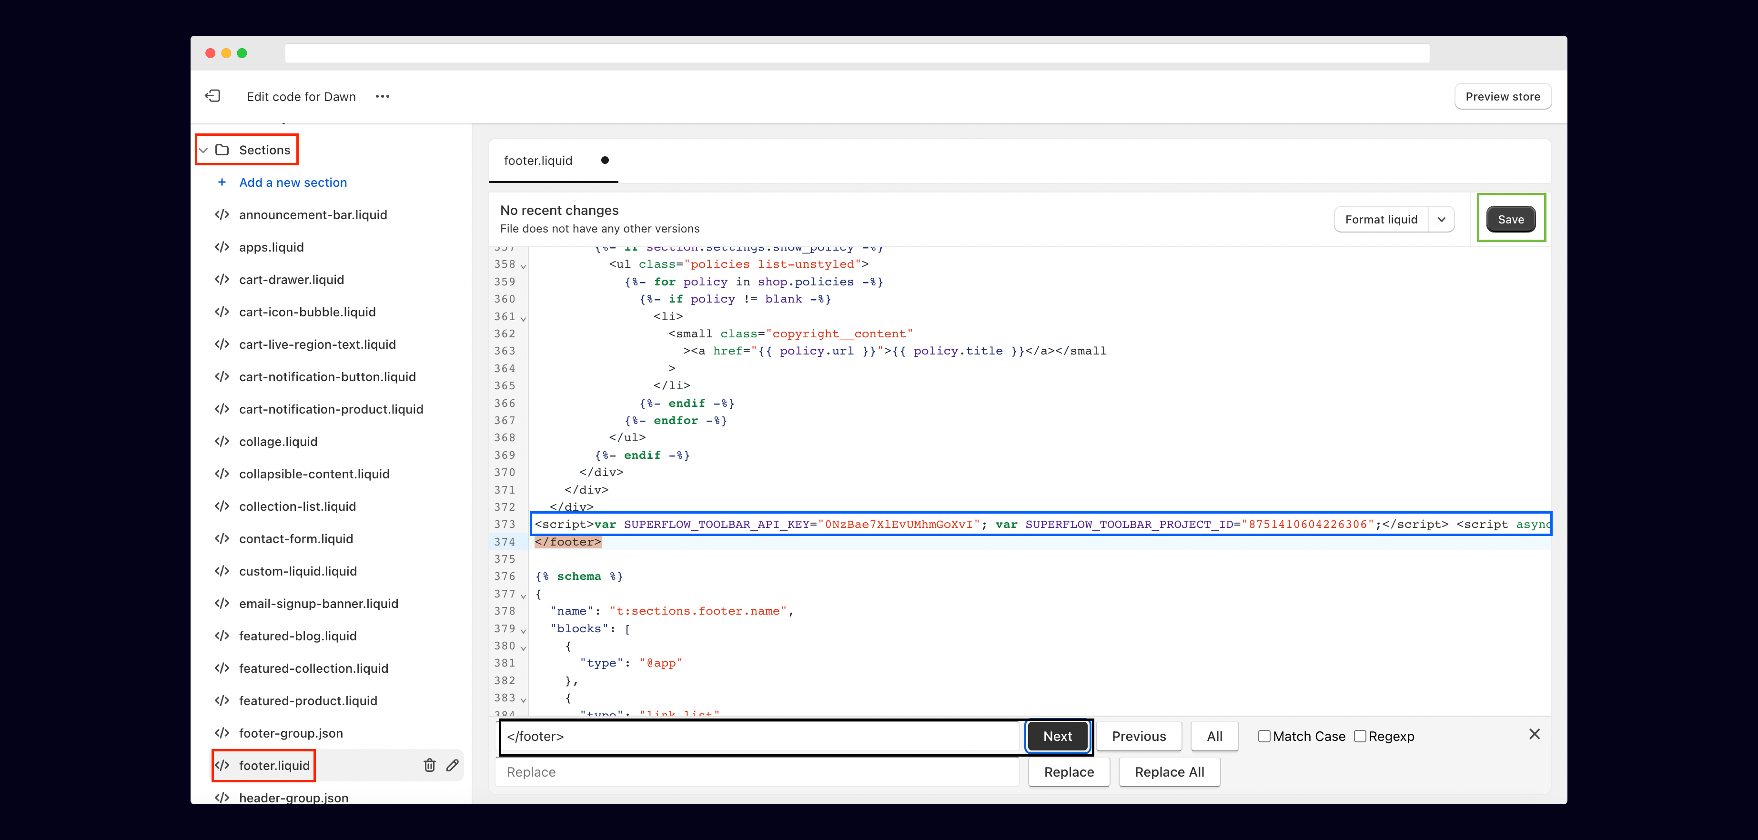Open the three-dot more actions menu
Viewport: 1758px width, 840px height.
382,96
